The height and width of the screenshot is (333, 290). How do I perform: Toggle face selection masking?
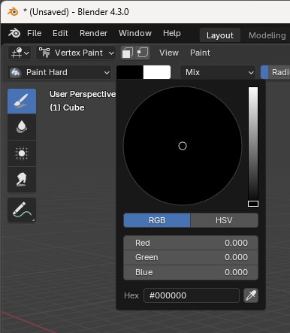tap(128, 53)
